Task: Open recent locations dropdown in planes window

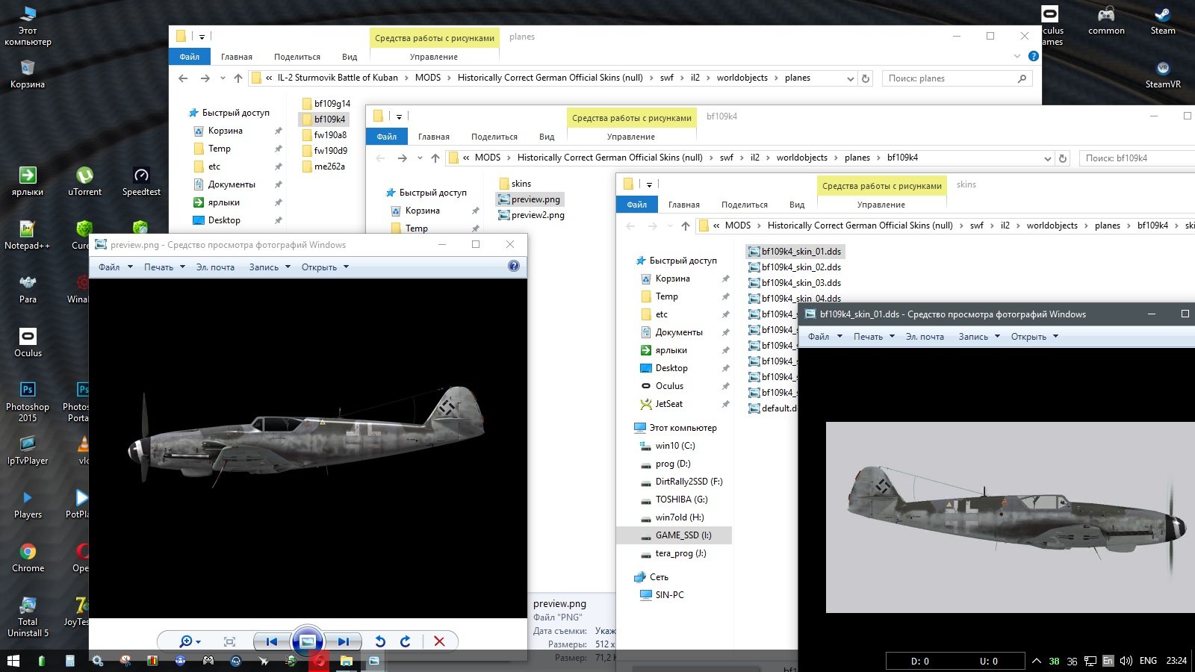Action: [x=223, y=78]
